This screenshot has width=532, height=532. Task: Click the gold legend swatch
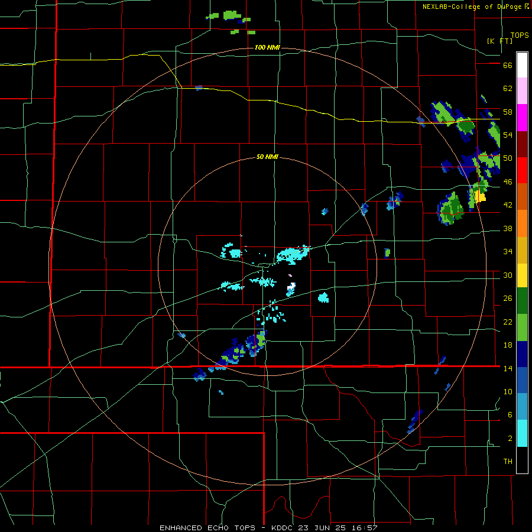click(522, 250)
